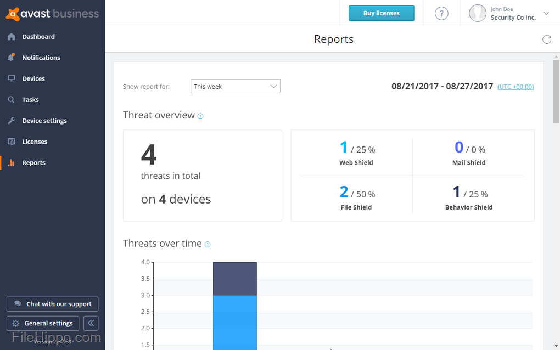Expand the John Doe account menu arrow
This screenshot has width=560, height=350.
tap(546, 13)
